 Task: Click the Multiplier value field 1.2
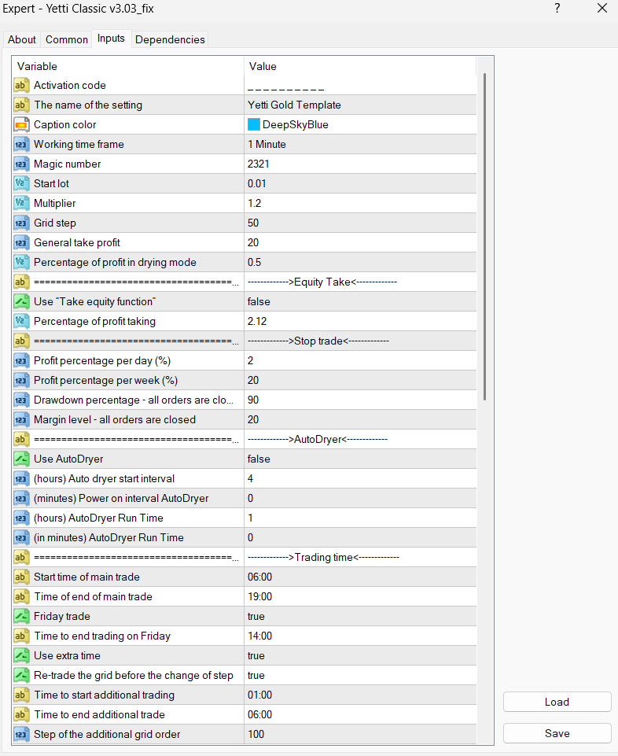[x=255, y=203]
